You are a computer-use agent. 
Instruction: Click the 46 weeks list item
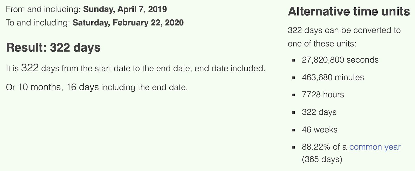(x=320, y=129)
